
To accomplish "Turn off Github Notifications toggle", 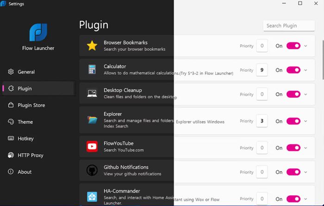I will pos(293,172).
